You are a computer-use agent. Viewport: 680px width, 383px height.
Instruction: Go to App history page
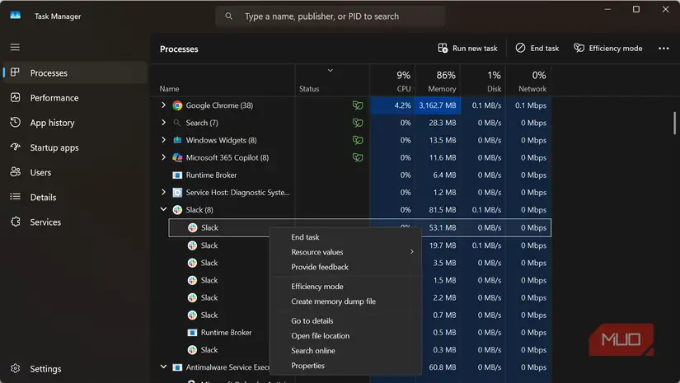click(52, 123)
